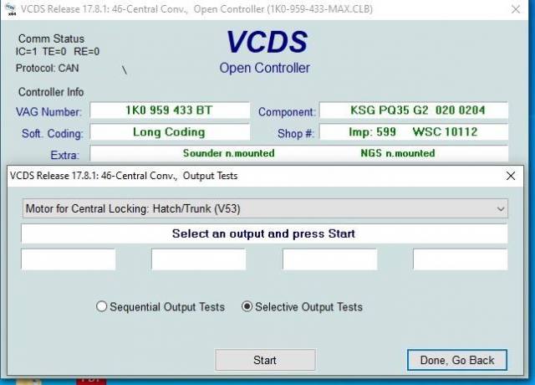Select Sequential Output Tests radio button
This screenshot has width=535, height=385.
pos(102,307)
